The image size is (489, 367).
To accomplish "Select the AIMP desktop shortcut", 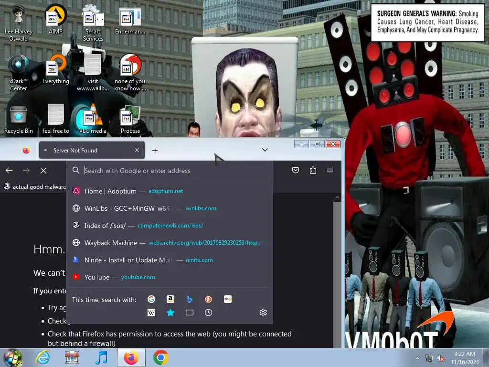I will pyautogui.click(x=55, y=20).
